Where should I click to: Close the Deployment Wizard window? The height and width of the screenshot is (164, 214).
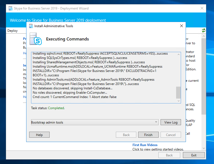(202, 8)
